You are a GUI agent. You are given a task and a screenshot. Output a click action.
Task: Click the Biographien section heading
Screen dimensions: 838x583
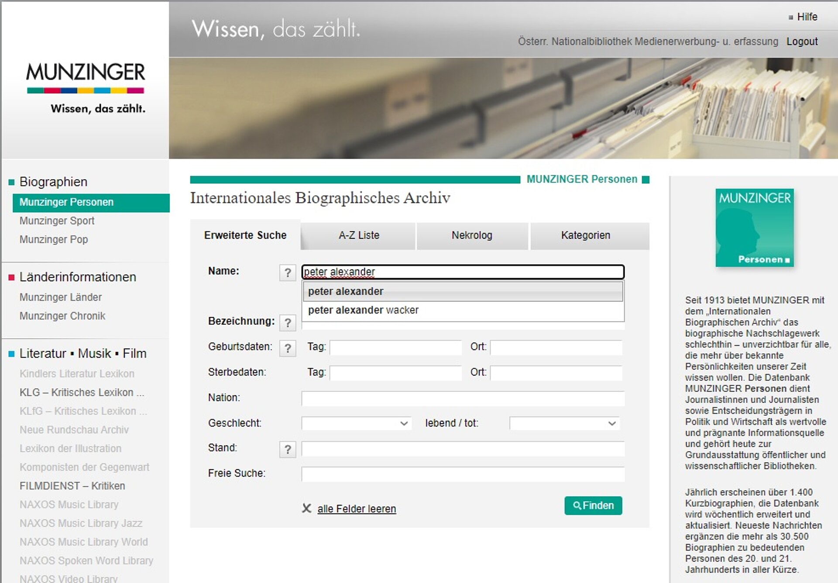53,182
